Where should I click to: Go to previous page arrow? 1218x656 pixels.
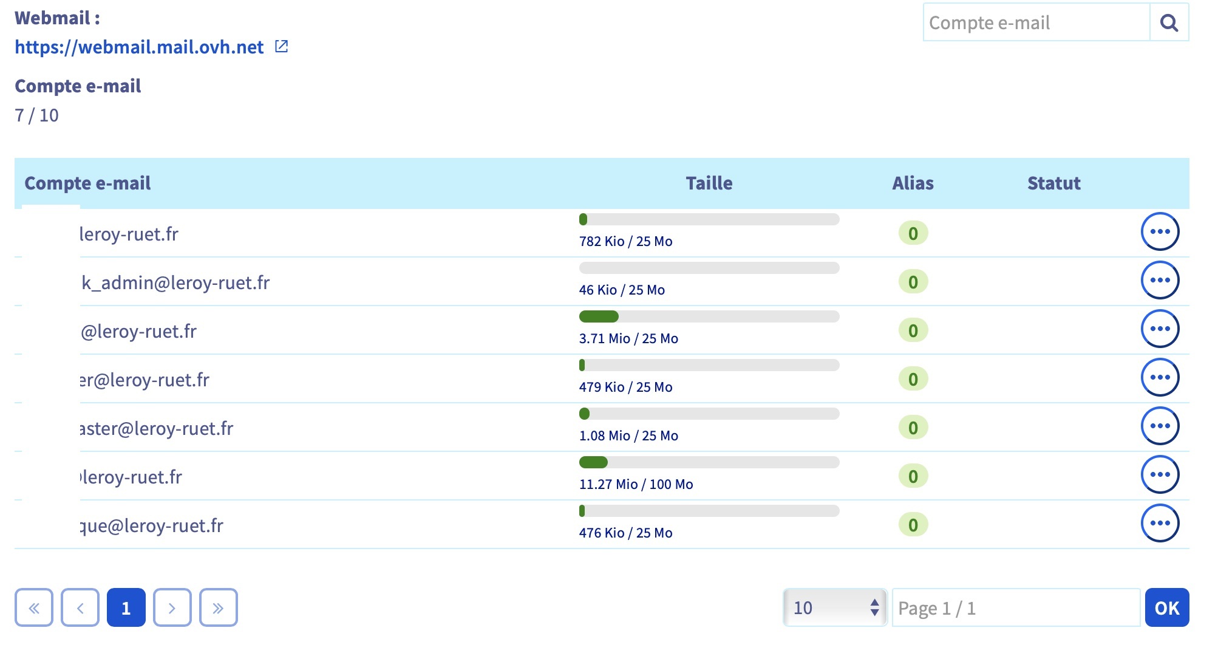click(x=80, y=608)
